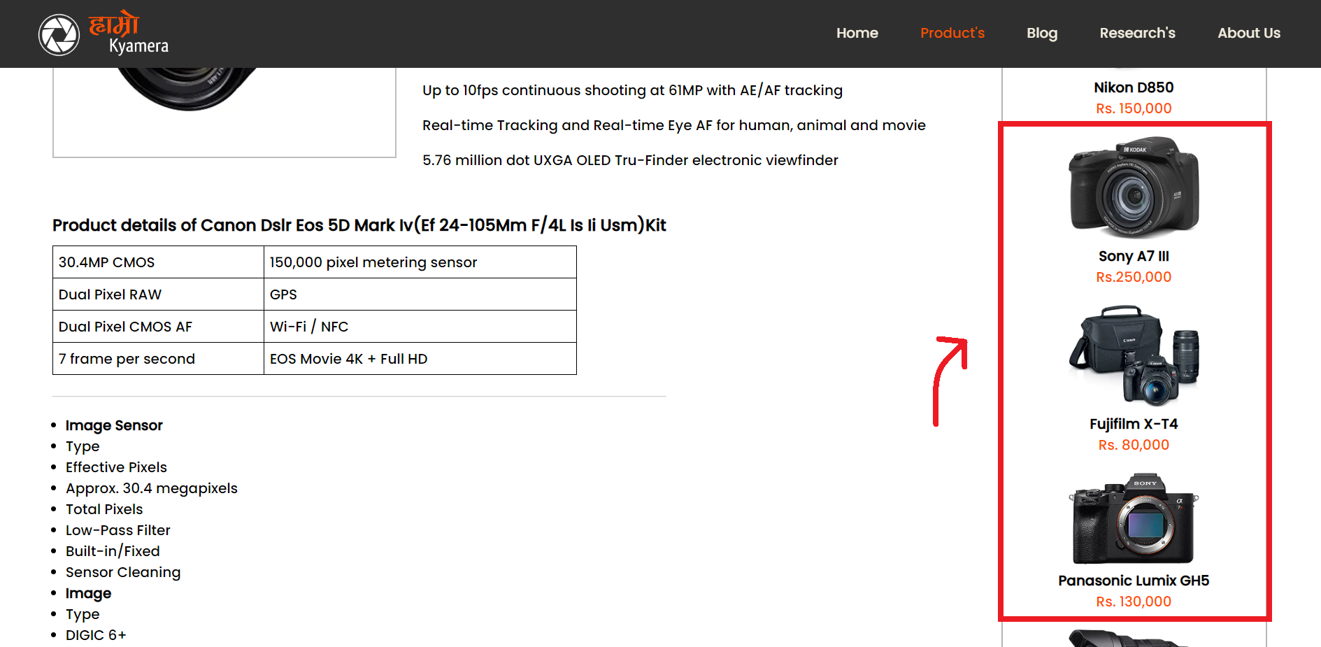This screenshot has height=647, width=1321.
Task: Select the 7 frame per second cell
Action: click(158, 359)
